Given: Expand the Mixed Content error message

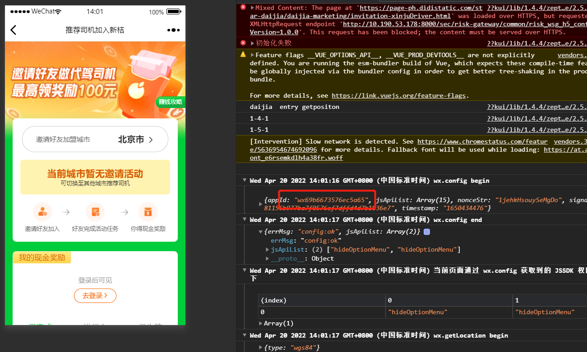Looking at the screenshot, I should 253,8.
